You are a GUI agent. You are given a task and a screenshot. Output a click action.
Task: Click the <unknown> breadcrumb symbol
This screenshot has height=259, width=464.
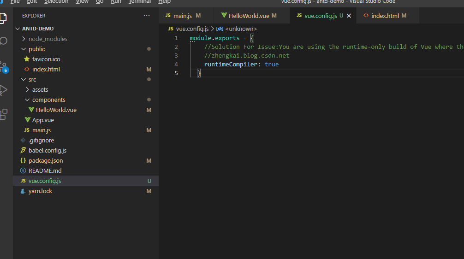241,29
